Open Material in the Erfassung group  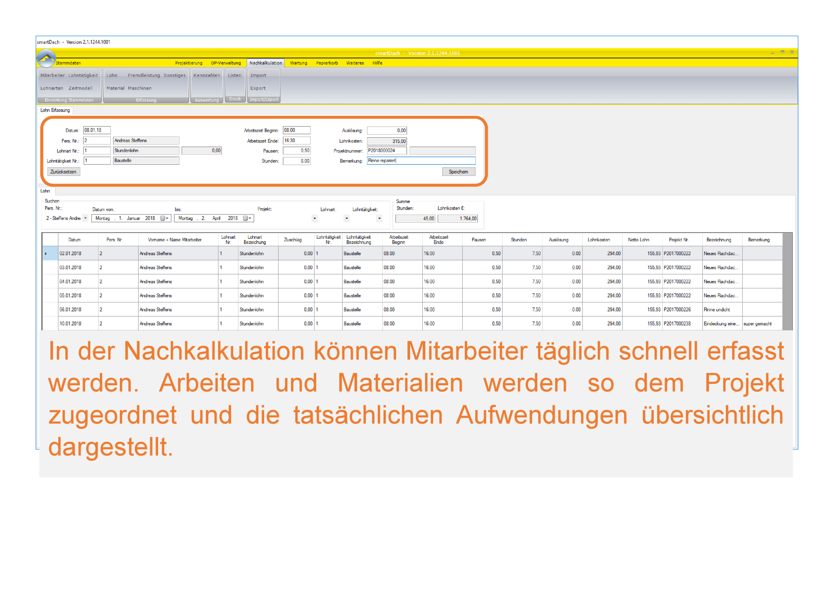(x=115, y=88)
